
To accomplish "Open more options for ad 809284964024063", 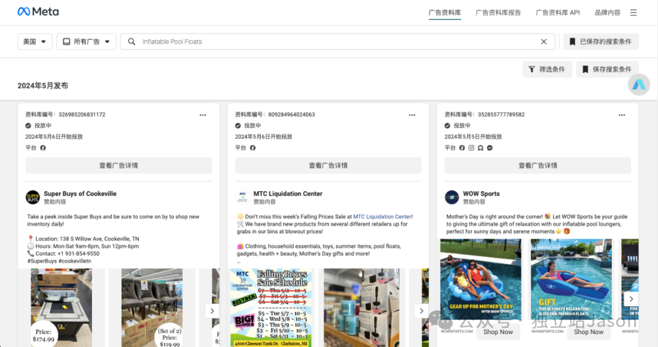I will coord(412,115).
